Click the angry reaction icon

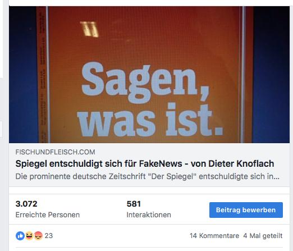coord(38,236)
